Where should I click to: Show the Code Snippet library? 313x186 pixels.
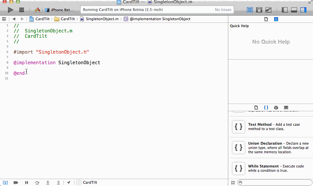pos(266,108)
